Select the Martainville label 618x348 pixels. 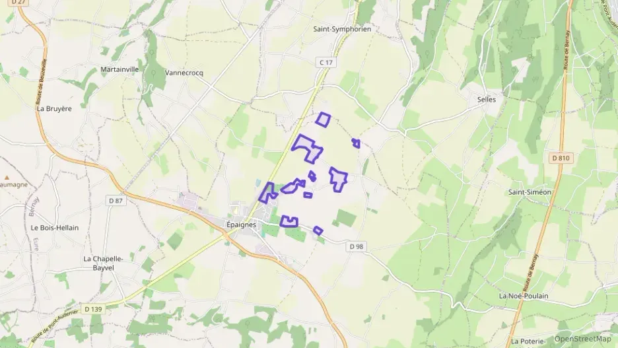click(120, 69)
